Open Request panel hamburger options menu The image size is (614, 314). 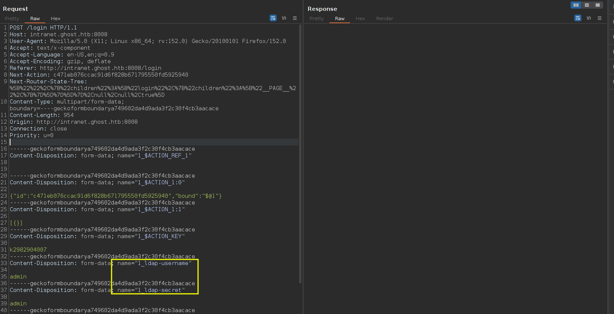(295, 18)
